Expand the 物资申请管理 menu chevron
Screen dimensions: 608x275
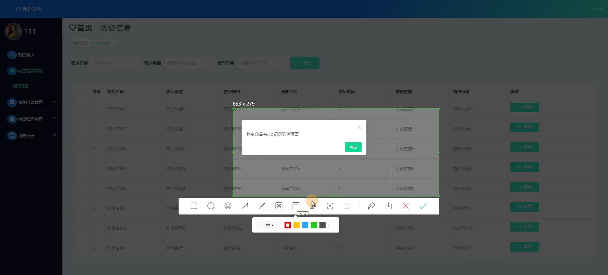54,102
